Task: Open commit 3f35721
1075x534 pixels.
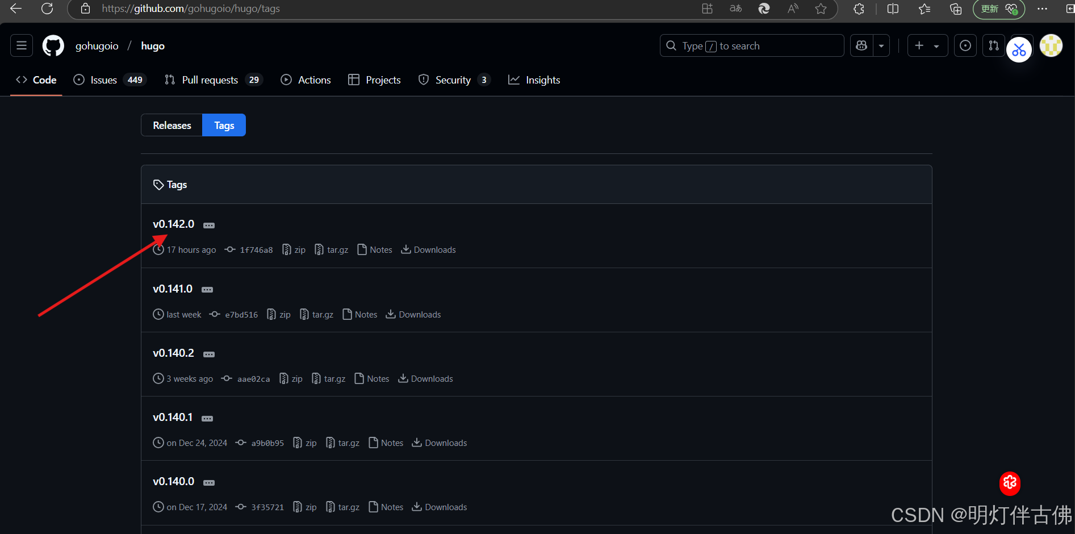Action: (x=260, y=507)
